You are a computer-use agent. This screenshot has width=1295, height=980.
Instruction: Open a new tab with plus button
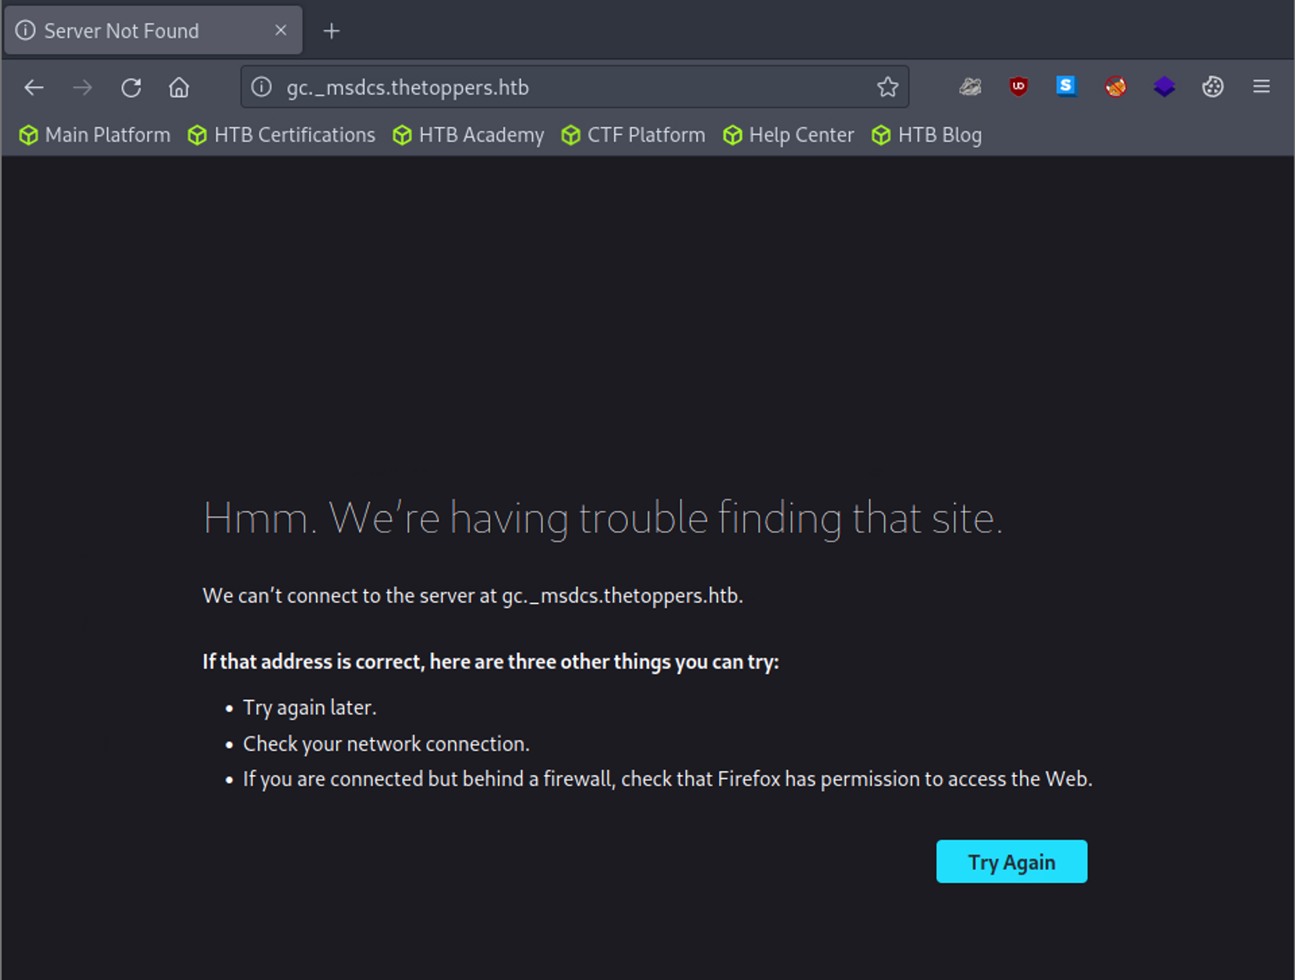tap(332, 30)
